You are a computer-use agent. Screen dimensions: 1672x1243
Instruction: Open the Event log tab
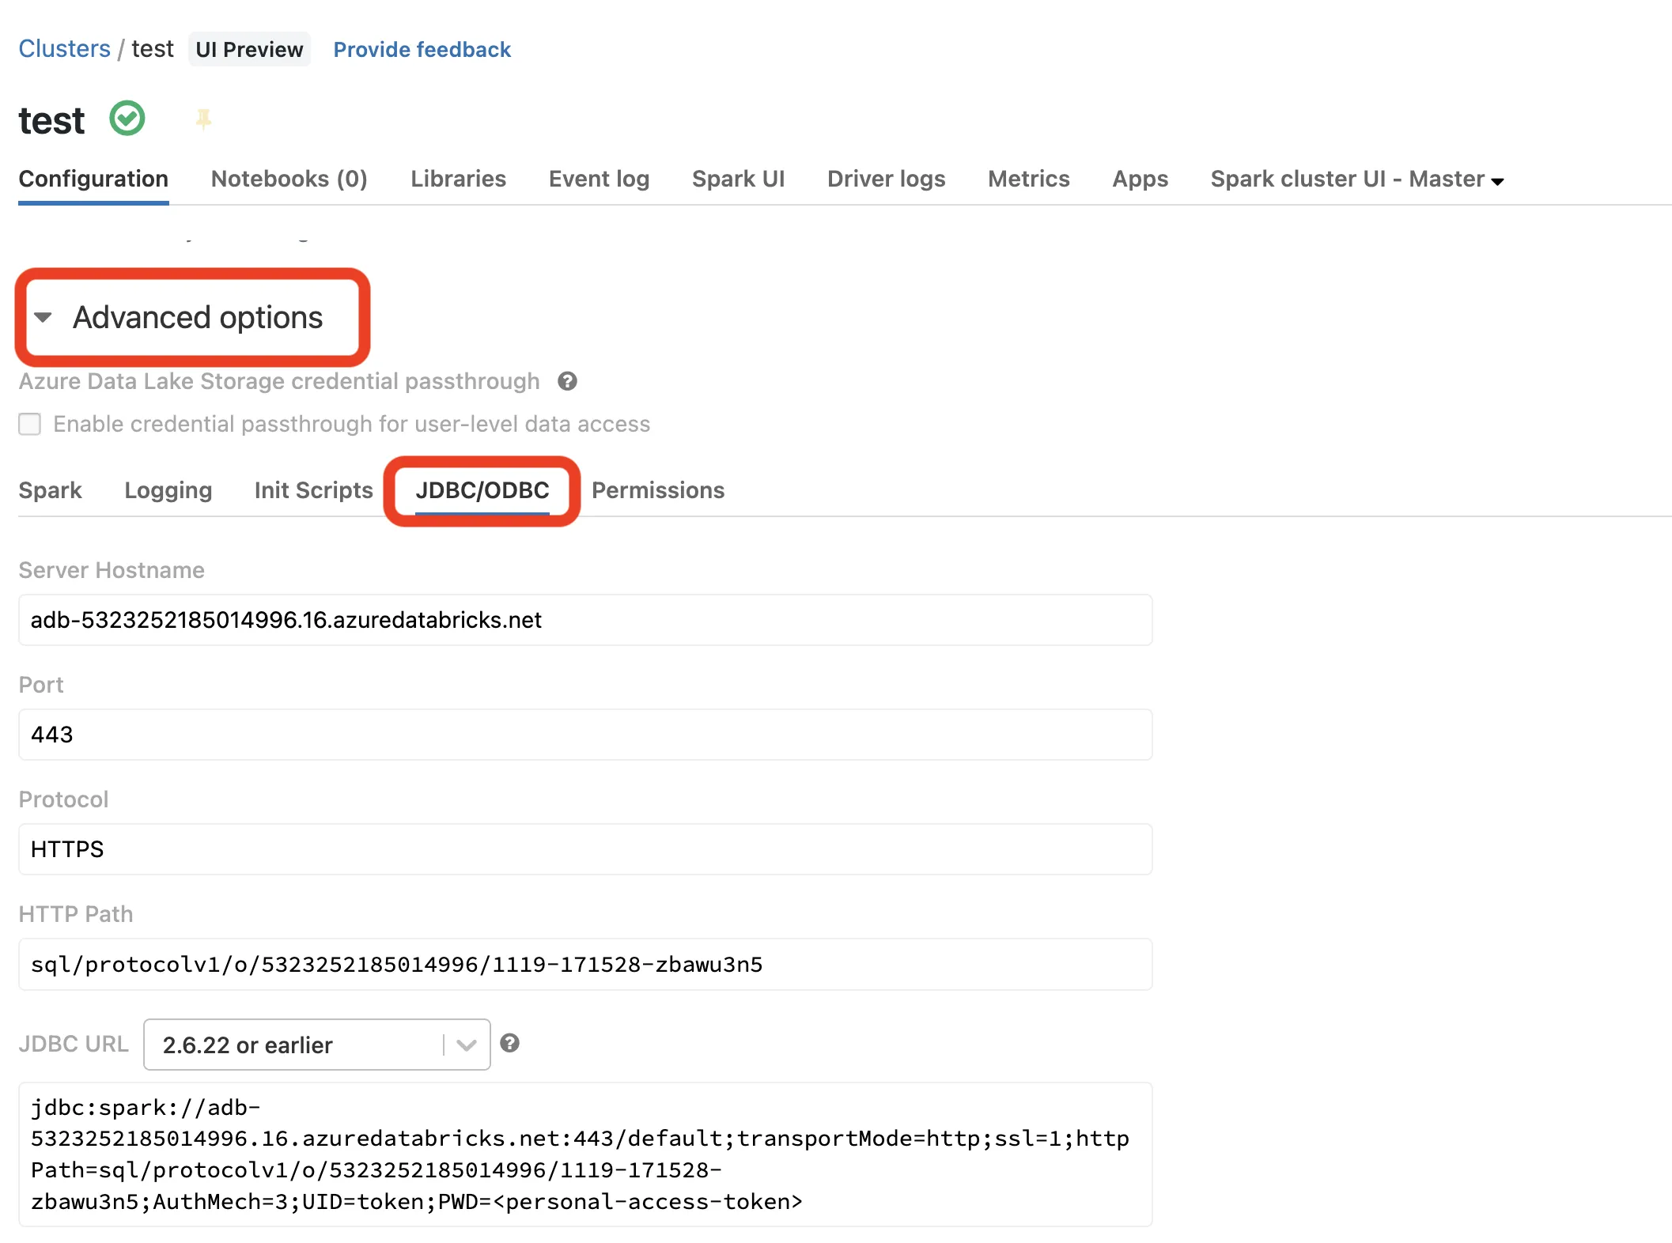(x=599, y=179)
